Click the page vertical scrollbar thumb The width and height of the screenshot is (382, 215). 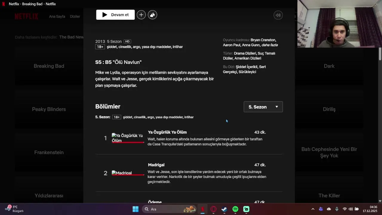tap(380, 54)
